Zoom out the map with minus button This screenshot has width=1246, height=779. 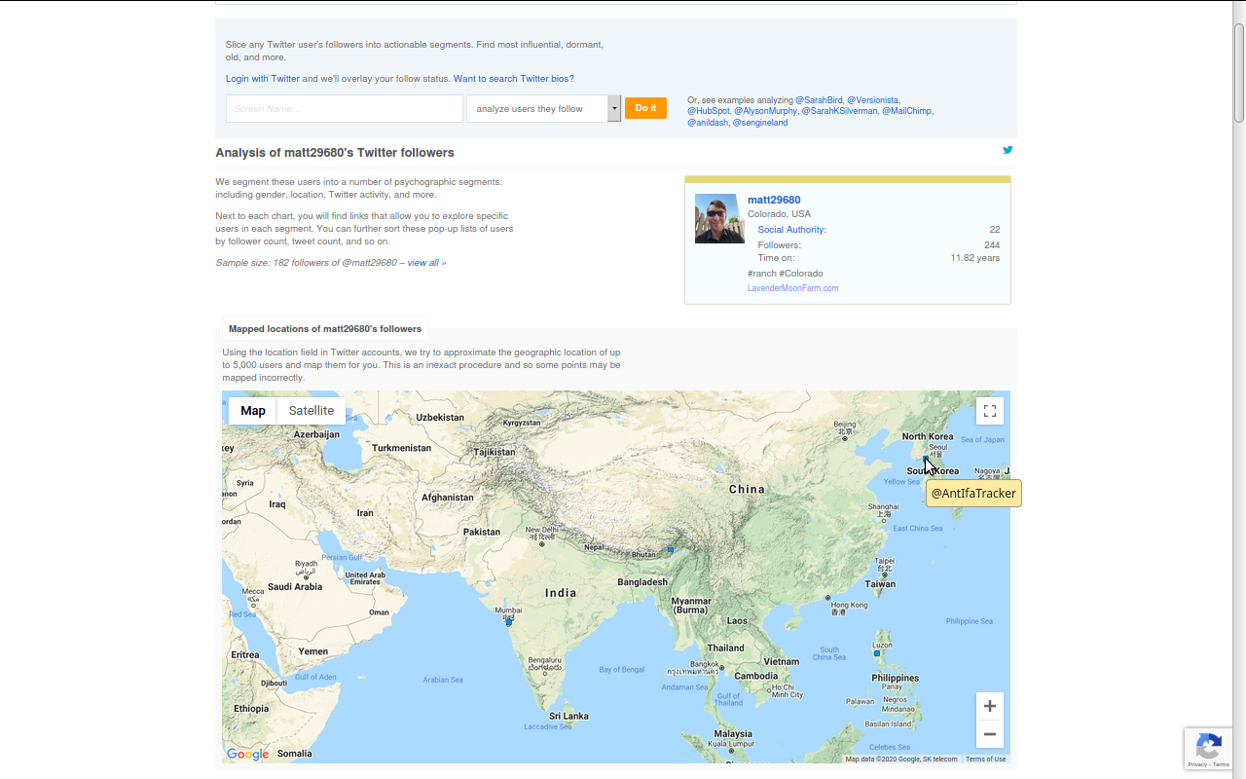tap(990, 734)
